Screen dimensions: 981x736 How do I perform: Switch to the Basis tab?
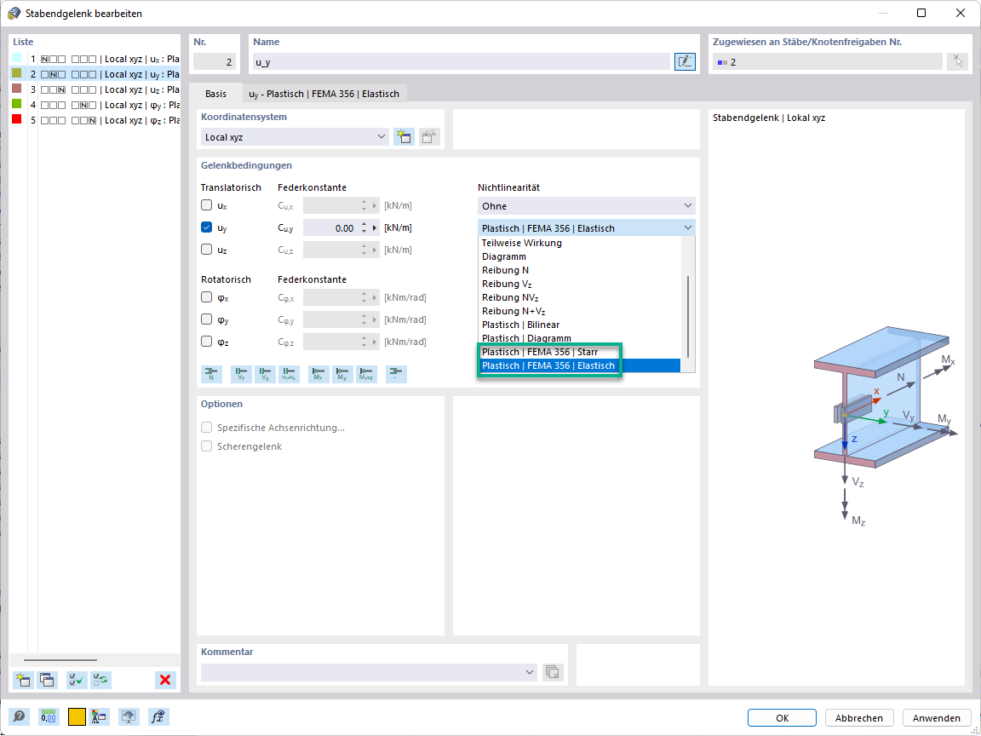pyautogui.click(x=215, y=94)
